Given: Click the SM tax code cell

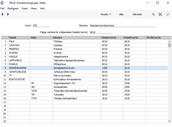Looking at the screenshot, I should click(41, 87).
